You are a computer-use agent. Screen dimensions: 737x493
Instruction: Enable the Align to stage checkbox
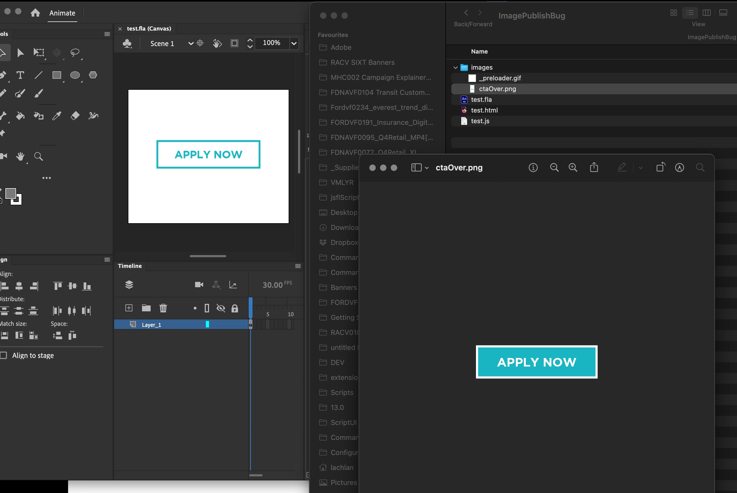[x=4, y=355]
